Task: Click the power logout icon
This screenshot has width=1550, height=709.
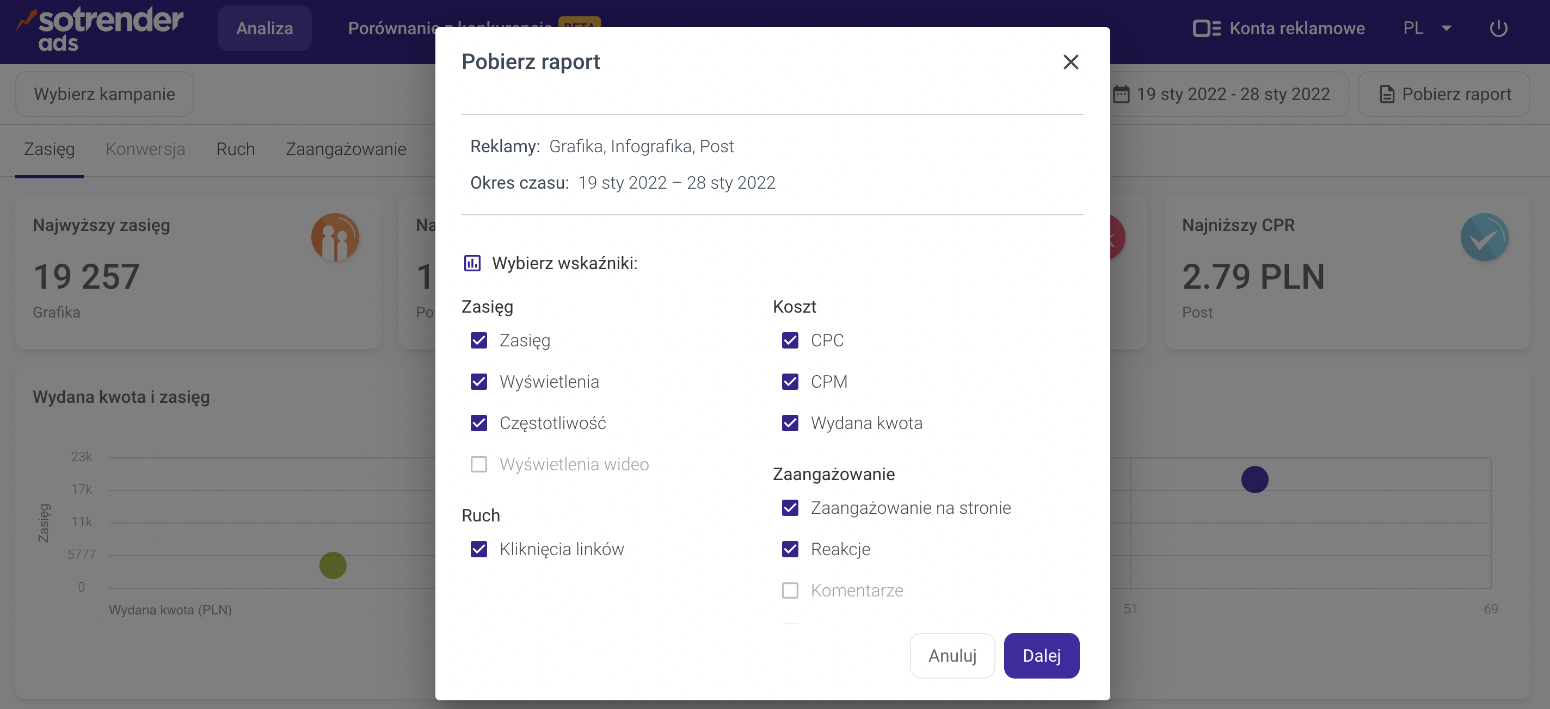Action: pos(1498,28)
